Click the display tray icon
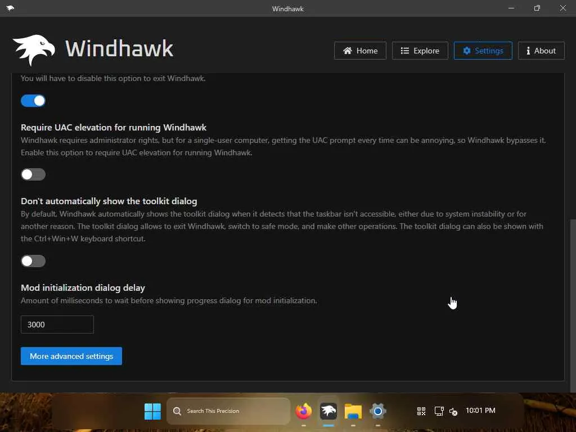 pos(439,411)
